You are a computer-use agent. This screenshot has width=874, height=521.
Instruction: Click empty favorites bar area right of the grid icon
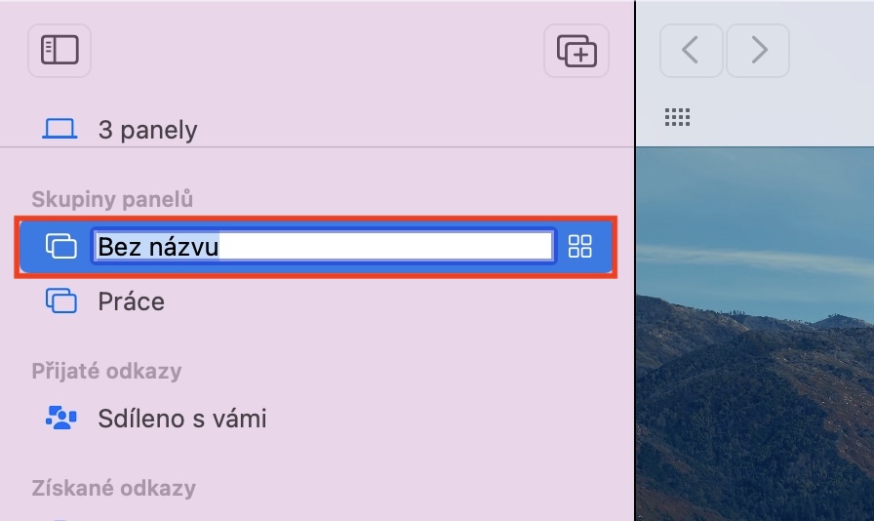(x=780, y=118)
